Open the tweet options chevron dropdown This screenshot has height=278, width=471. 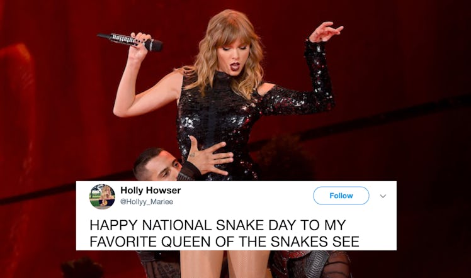[x=383, y=196]
